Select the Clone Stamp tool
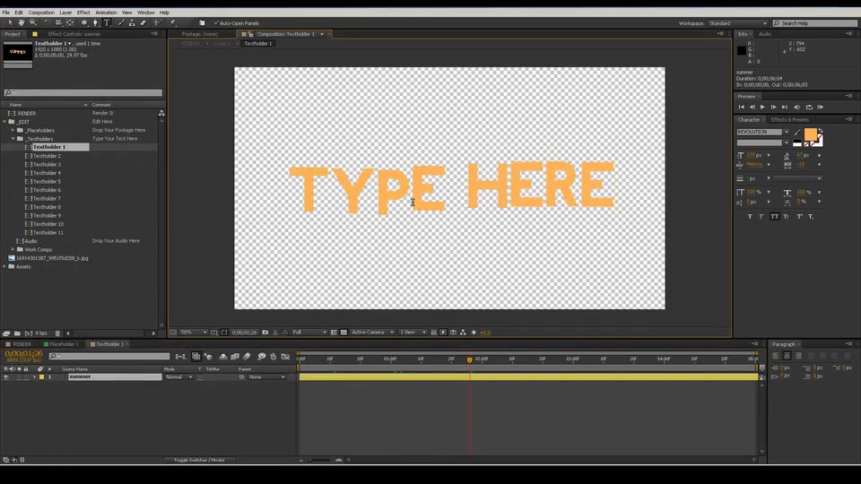This screenshot has height=484, width=861. click(x=133, y=22)
